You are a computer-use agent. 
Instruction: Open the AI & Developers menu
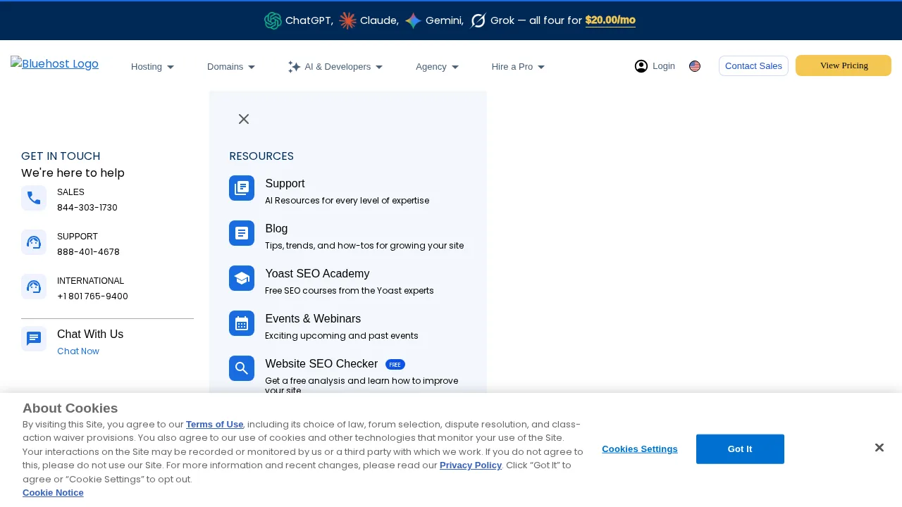[338, 67]
